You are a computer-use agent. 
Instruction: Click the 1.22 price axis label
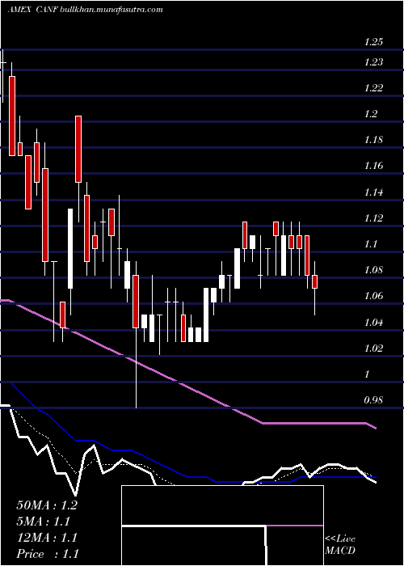pos(373,88)
